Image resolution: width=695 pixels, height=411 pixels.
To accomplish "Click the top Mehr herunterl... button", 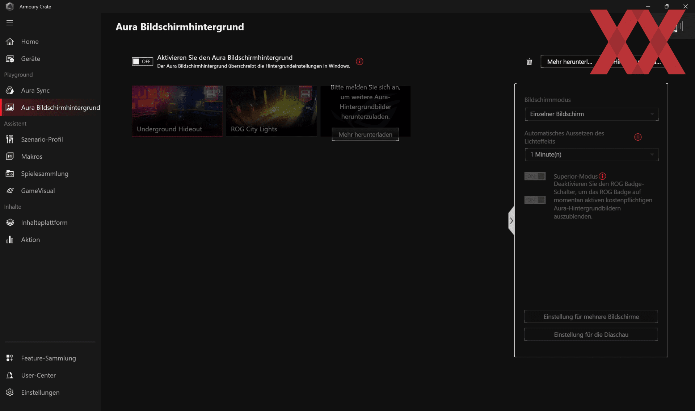I will pyautogui.click(x=570, y=62).
